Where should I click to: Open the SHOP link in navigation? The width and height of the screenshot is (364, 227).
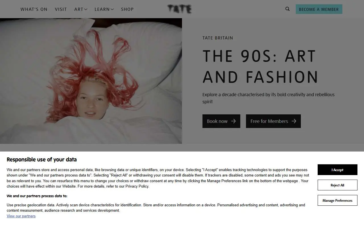(x=127, y=9)
